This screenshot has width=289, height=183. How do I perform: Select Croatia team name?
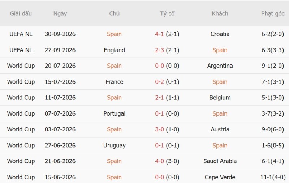click(220, 34)
